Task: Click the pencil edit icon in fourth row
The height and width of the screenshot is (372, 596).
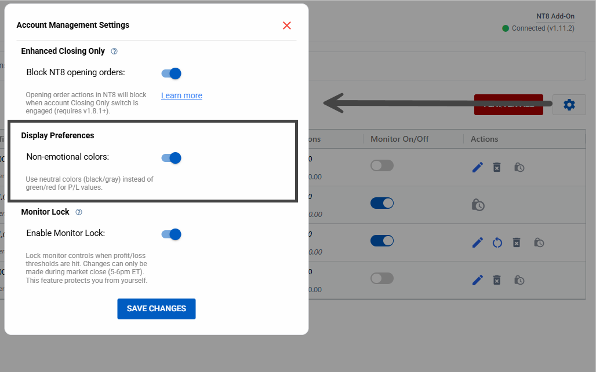Action: [478, 280]
